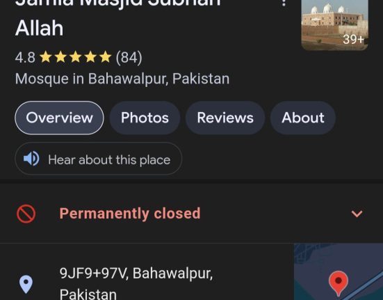Screen dimensions: 383x300
Task: Click the five yellow rating stars
Action: coord(76,57)
